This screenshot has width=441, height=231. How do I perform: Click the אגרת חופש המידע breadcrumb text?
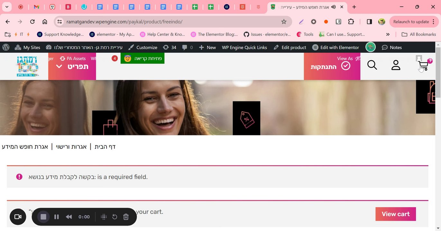pos(25,147)
